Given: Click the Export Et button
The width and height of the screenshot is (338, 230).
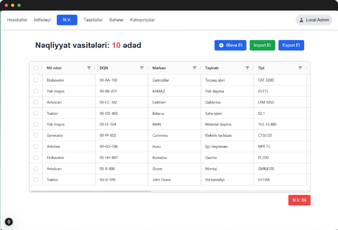Looking at the screenshot, I should [291, 45].
